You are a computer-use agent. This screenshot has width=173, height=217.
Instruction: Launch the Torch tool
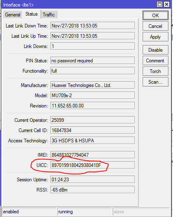155,71
